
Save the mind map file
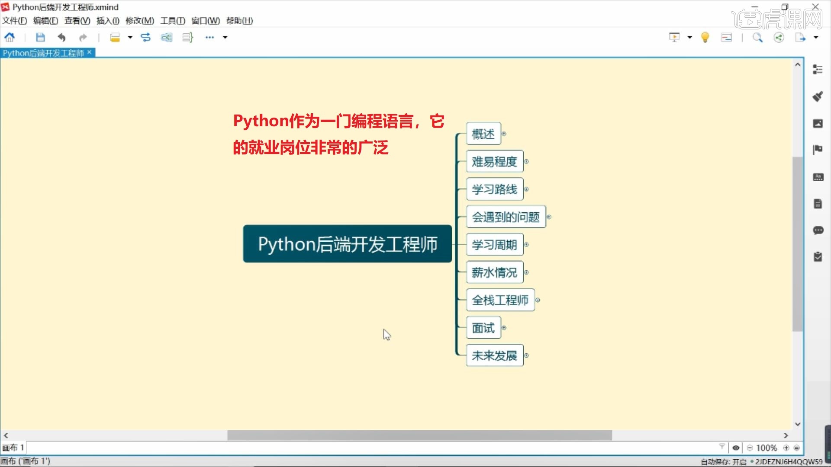click(40, 37)
